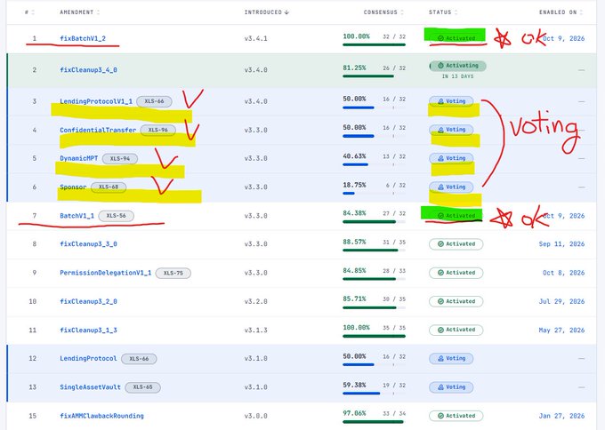Sort by INTRODUCED column header
The width and height of the screenshot is (605, 430).
coord(267,12)
